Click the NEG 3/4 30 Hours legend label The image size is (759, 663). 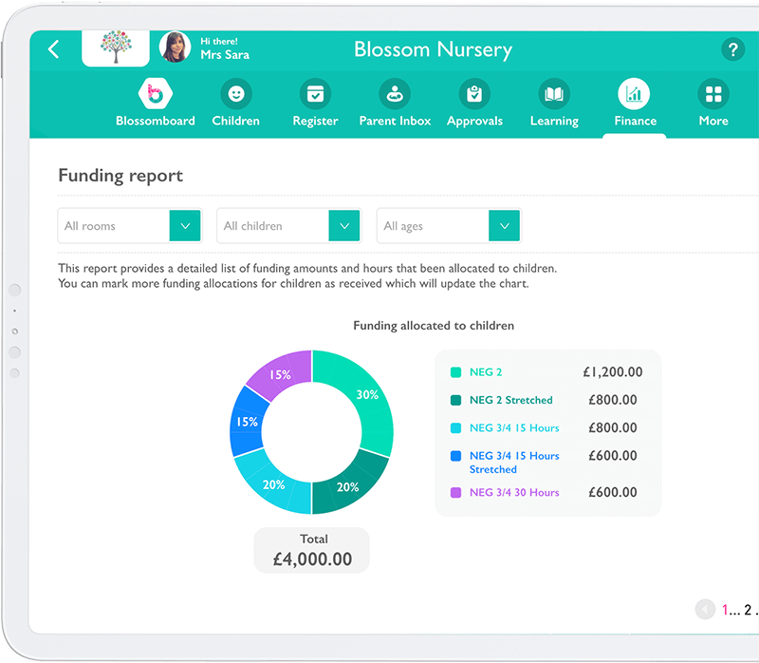(514, 492)
